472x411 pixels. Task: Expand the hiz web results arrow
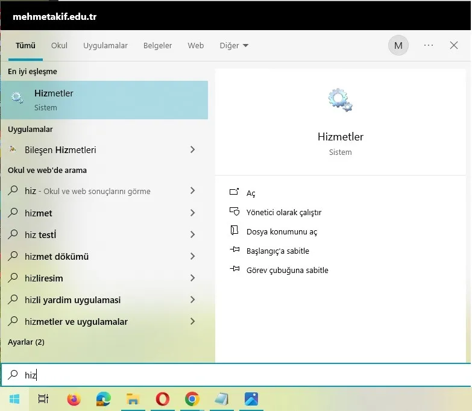coord(193,190)
